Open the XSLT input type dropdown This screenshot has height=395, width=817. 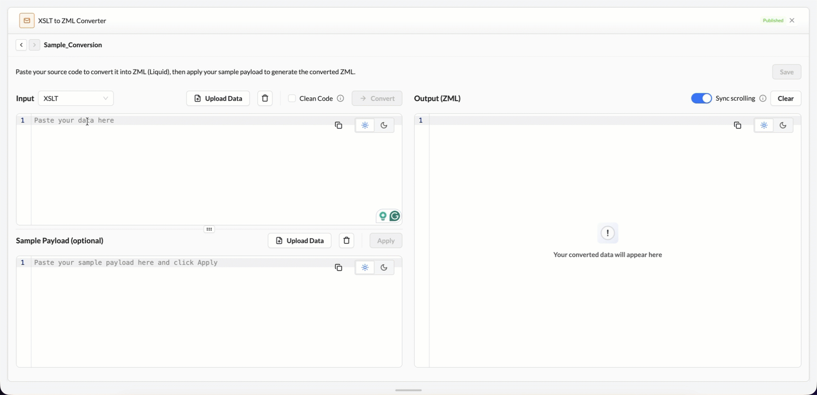pos(76,98)
